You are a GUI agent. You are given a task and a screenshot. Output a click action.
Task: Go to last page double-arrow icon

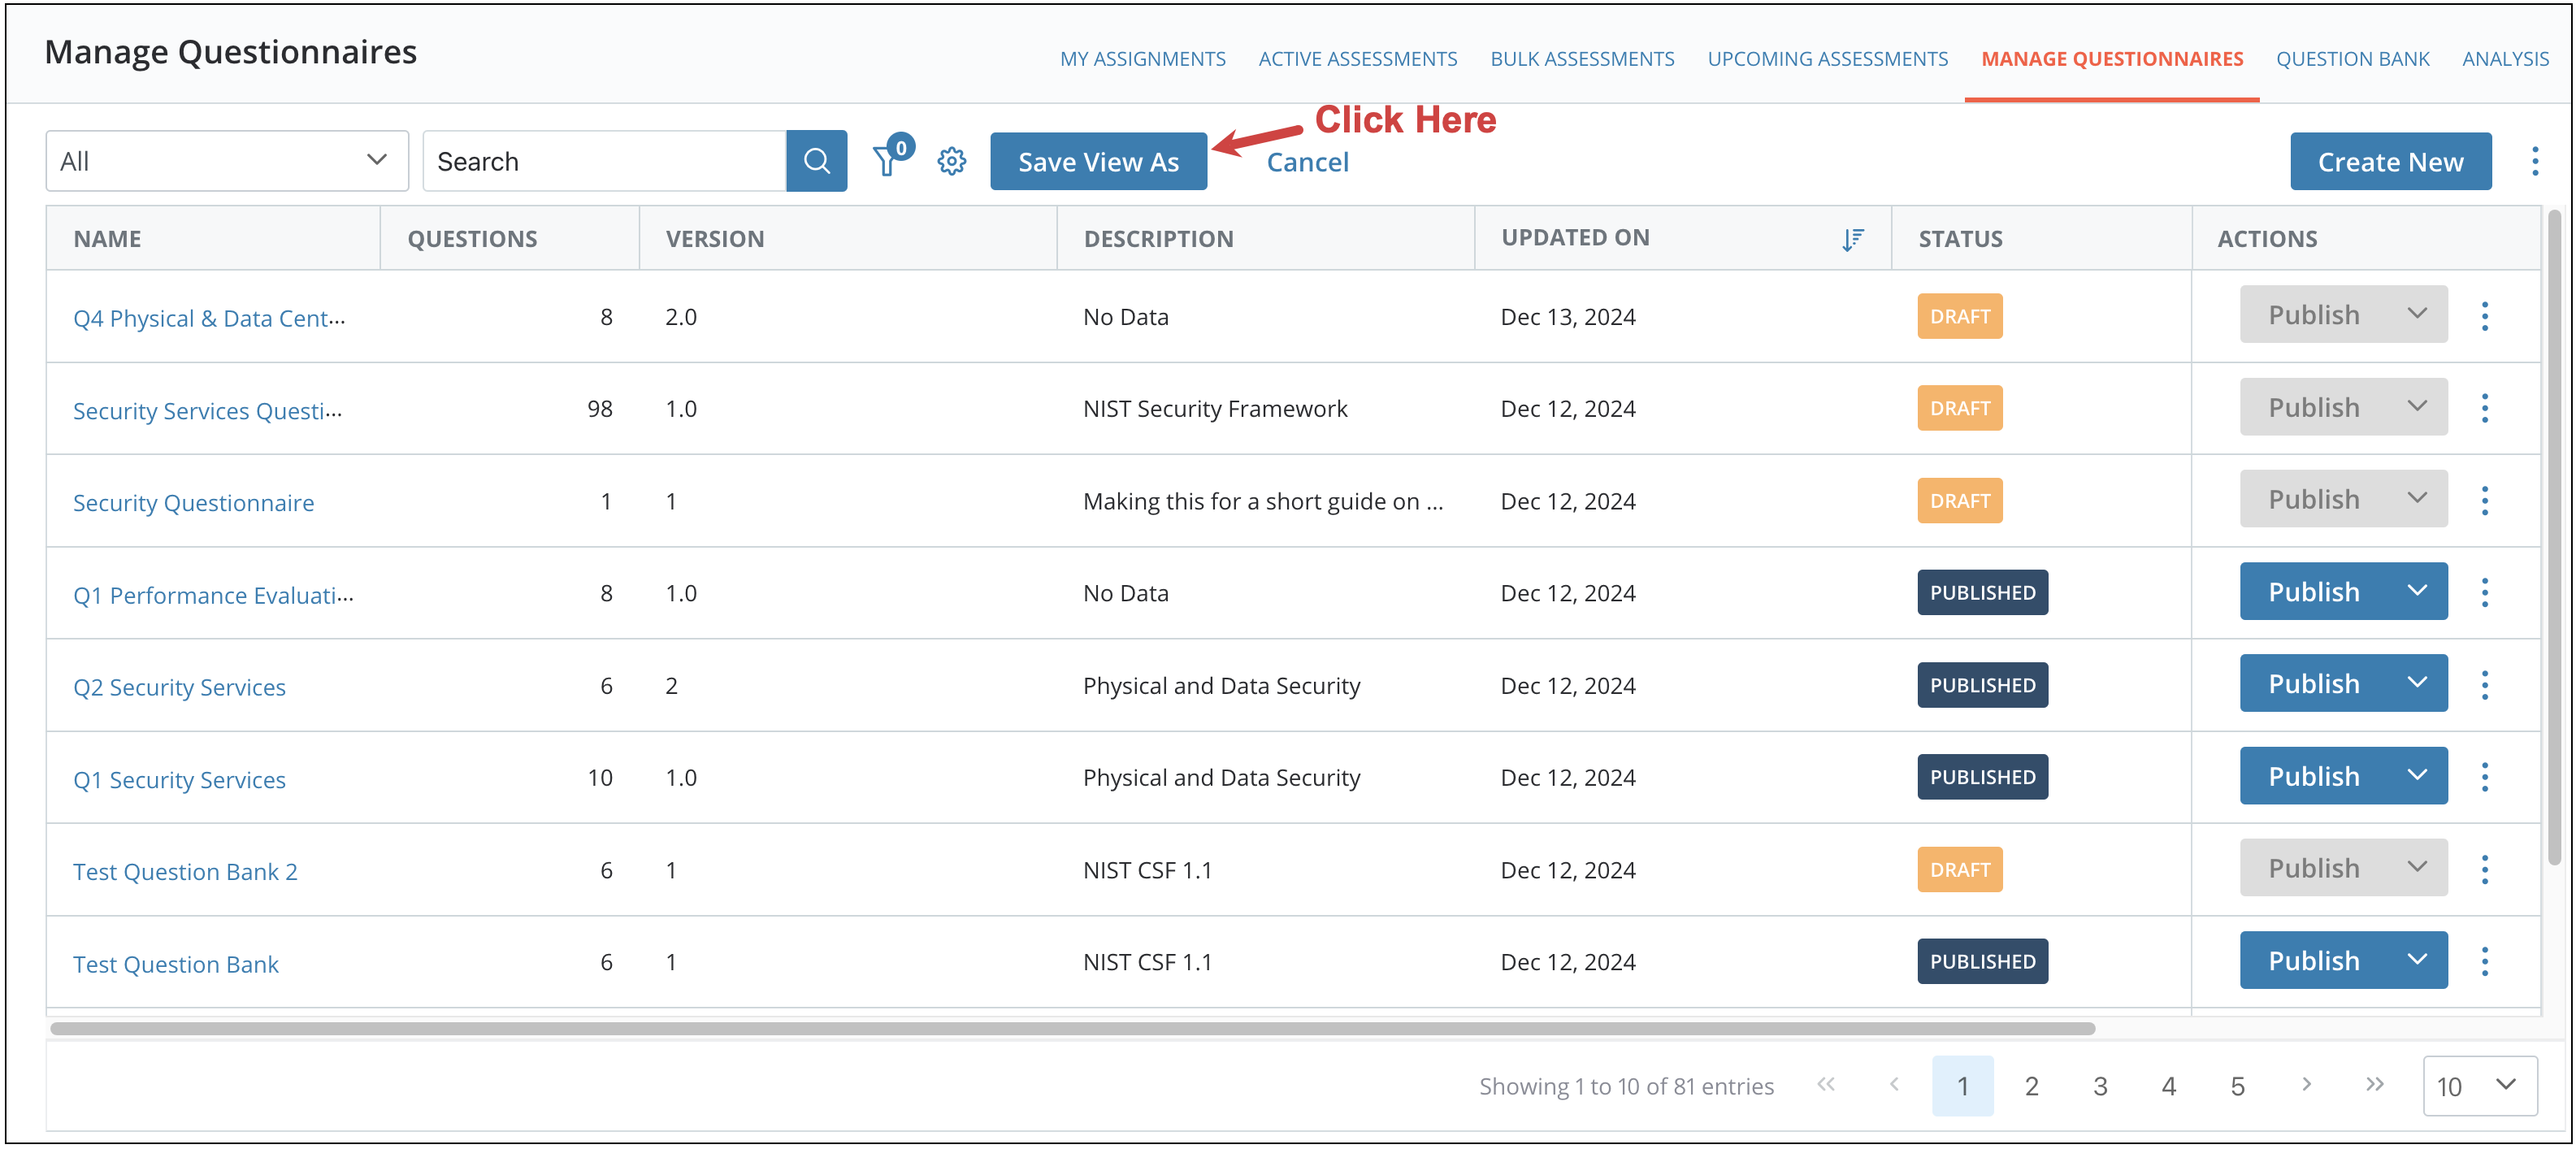(x=2374, y=1085)
